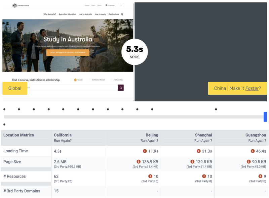This screenshot has height=198, width=269.
Task: Open the How to apply menu
Action: click(x=100, y=14)
